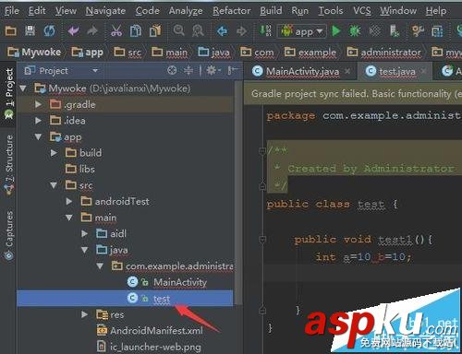This screenshot has width=462, height=354.
Task: Copy toolbar icon
Action: pyautogui.click(x=136, y=30)
